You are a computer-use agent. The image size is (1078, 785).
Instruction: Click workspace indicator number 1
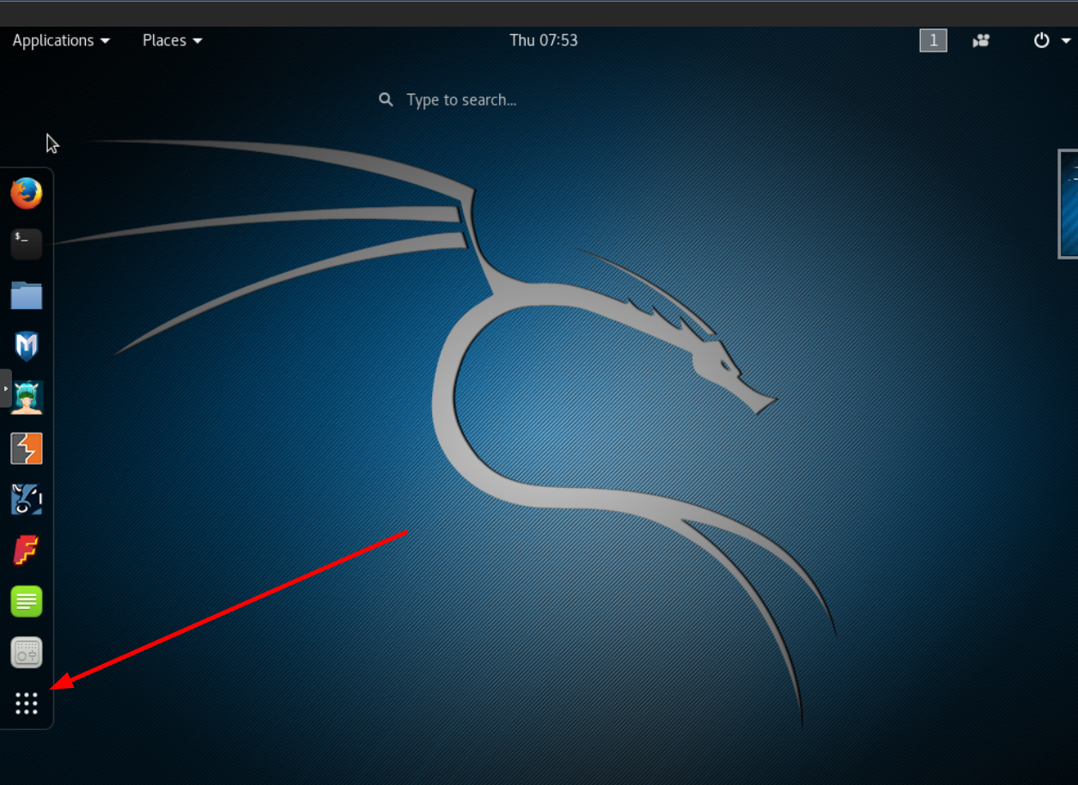933,40
